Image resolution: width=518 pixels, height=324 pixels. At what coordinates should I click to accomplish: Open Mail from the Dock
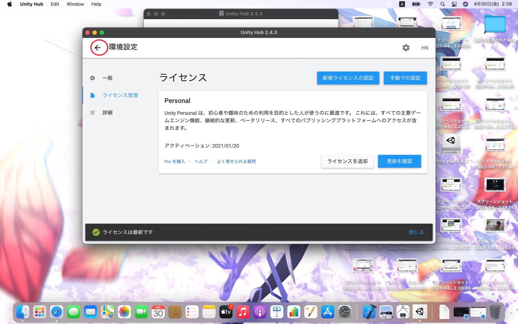(x=91, y=312)
